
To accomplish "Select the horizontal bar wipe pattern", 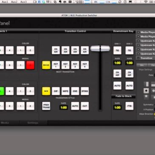I will click(153, 84).
